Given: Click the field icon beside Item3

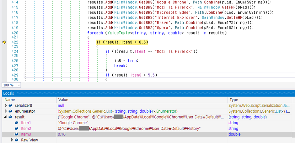Looking at the screenshot, I should 17,134.
